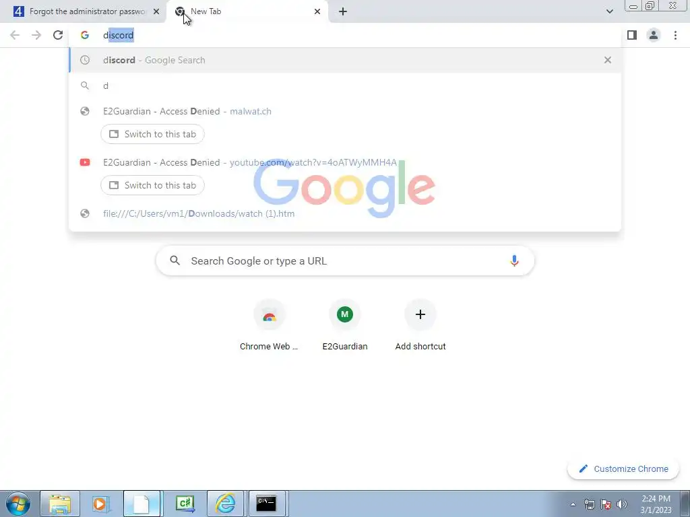The height and width of the screenshot is (517, 690).
Task: Select the malwat.ch Access Denied suggestion
Action: pyautogui.click(x=345, y=111)
